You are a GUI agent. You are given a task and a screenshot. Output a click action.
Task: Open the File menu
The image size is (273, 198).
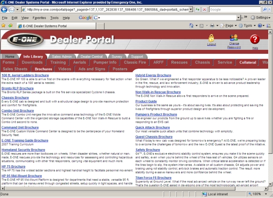4,18
